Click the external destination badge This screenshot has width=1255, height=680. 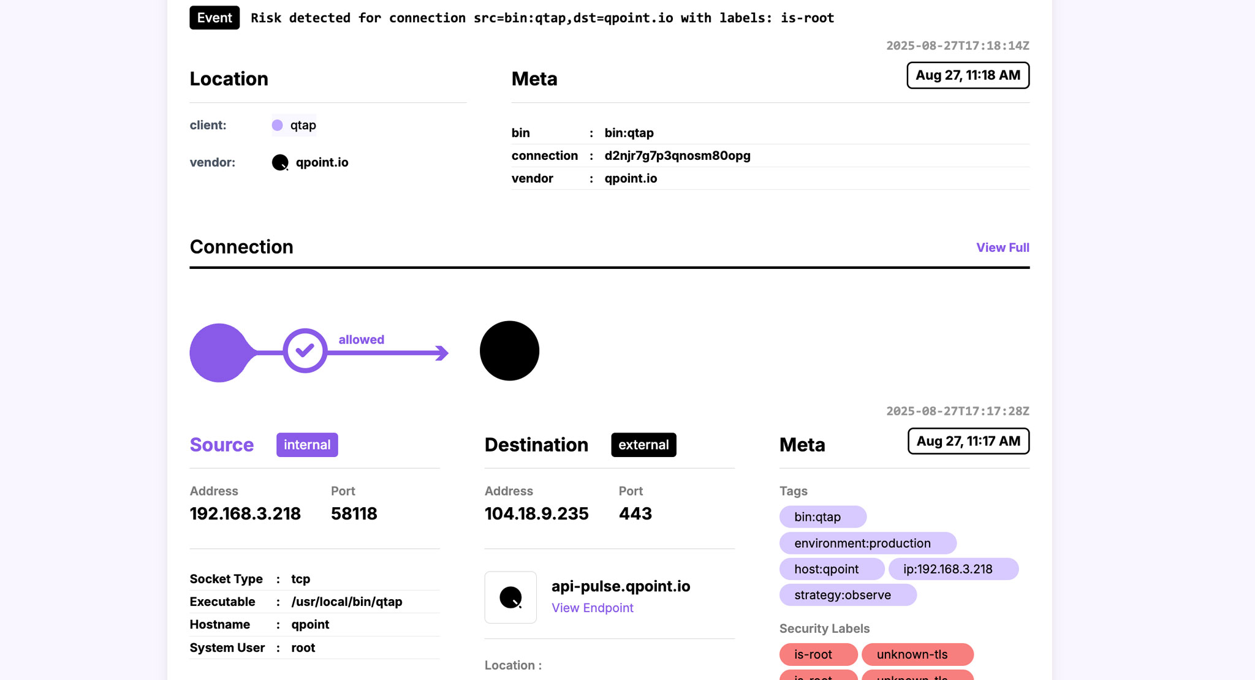[643, 445]
